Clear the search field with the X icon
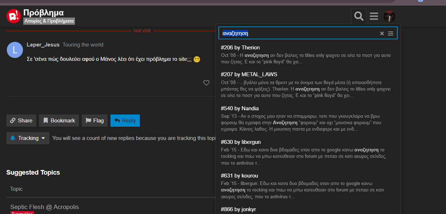 click(382, 33)
